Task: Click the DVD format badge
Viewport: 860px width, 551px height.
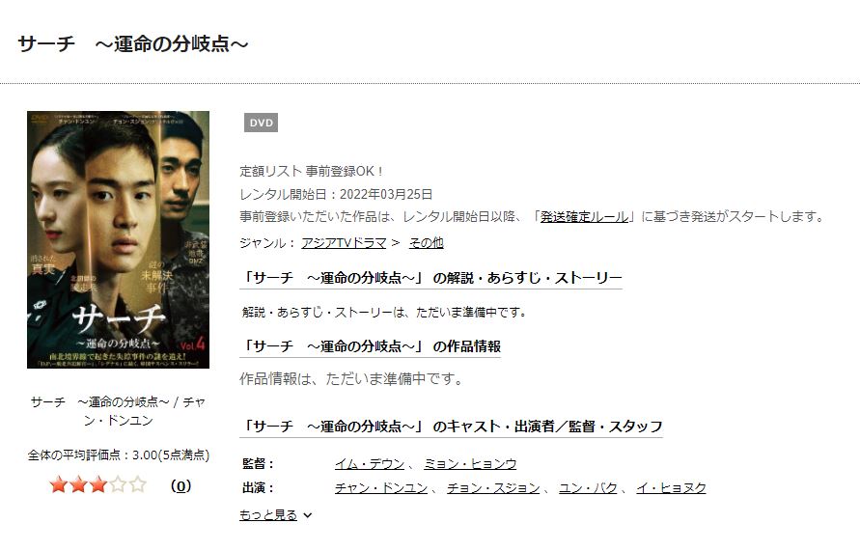Action: [261, 123]
